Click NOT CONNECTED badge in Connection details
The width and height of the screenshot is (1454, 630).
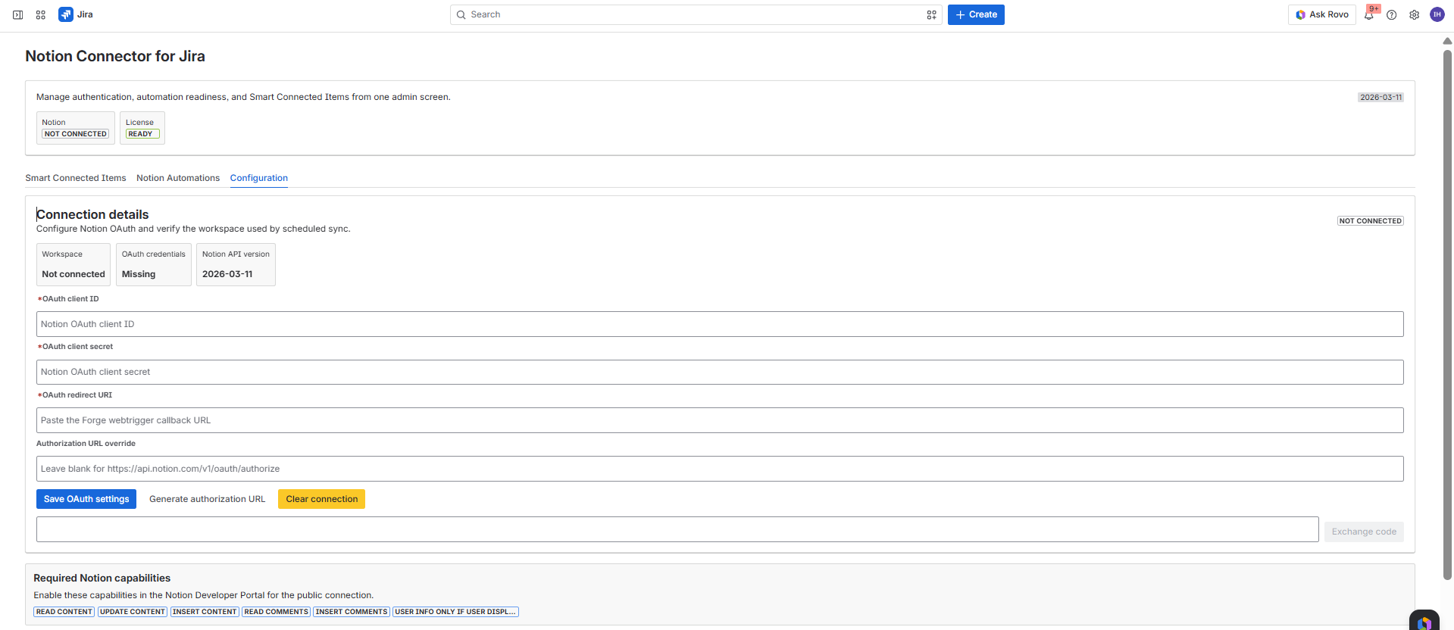click(1371, 221)
